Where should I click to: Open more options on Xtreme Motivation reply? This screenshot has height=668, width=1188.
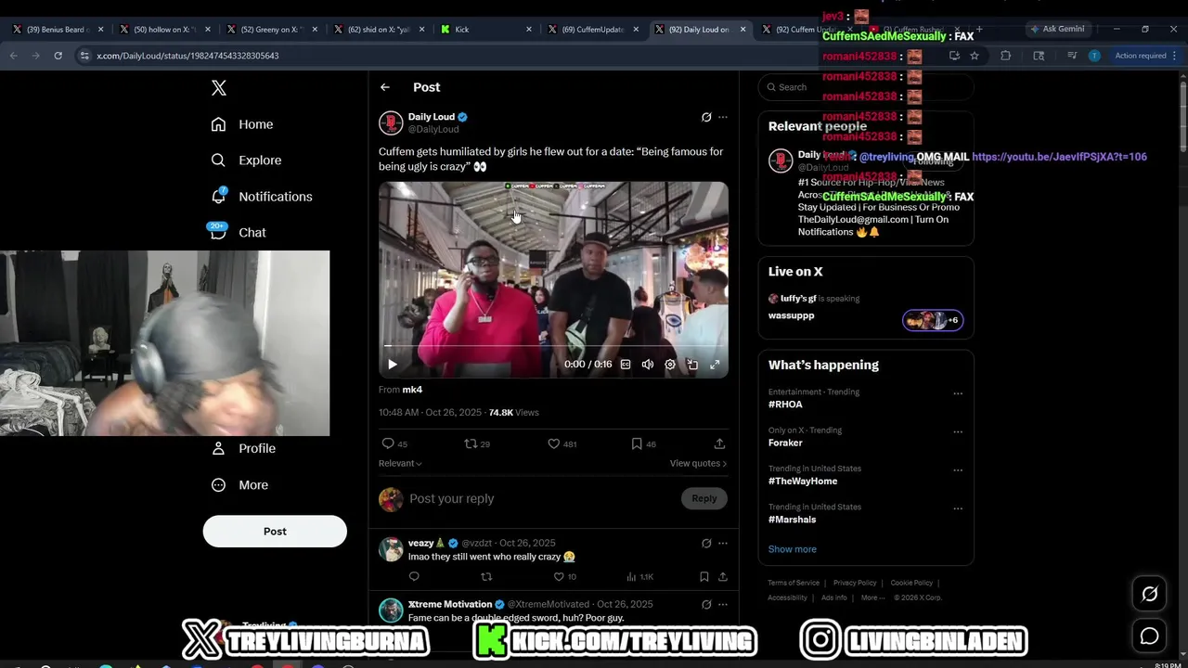(x=723, y=605)
